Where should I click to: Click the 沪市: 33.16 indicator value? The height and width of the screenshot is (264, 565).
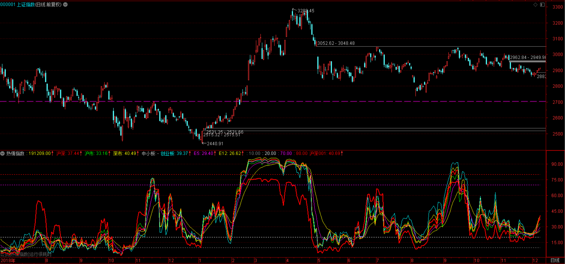click(96, 154)
